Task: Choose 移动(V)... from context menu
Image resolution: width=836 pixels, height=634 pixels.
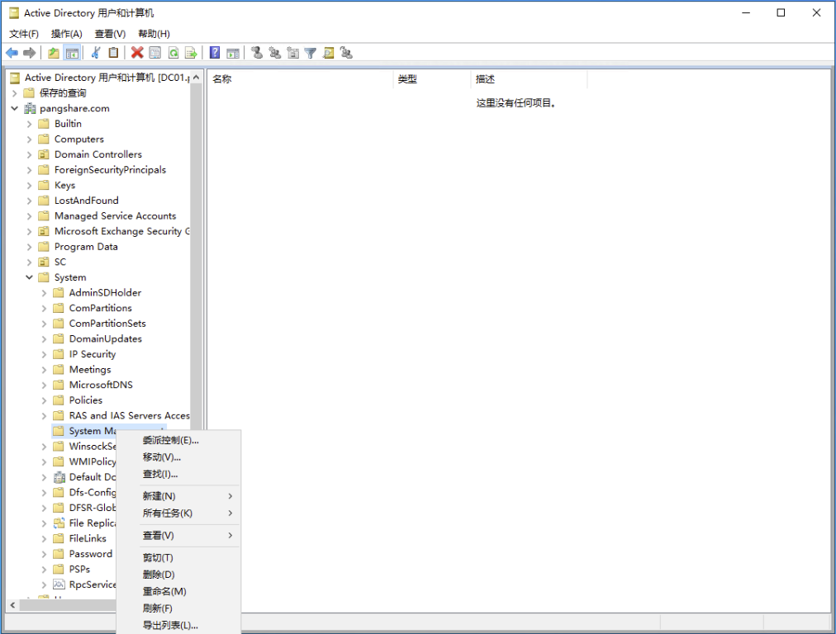Action: click(178, 457)
